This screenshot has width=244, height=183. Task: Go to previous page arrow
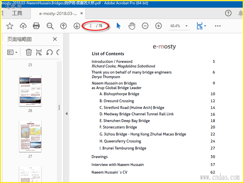click(x=63, y=26)
